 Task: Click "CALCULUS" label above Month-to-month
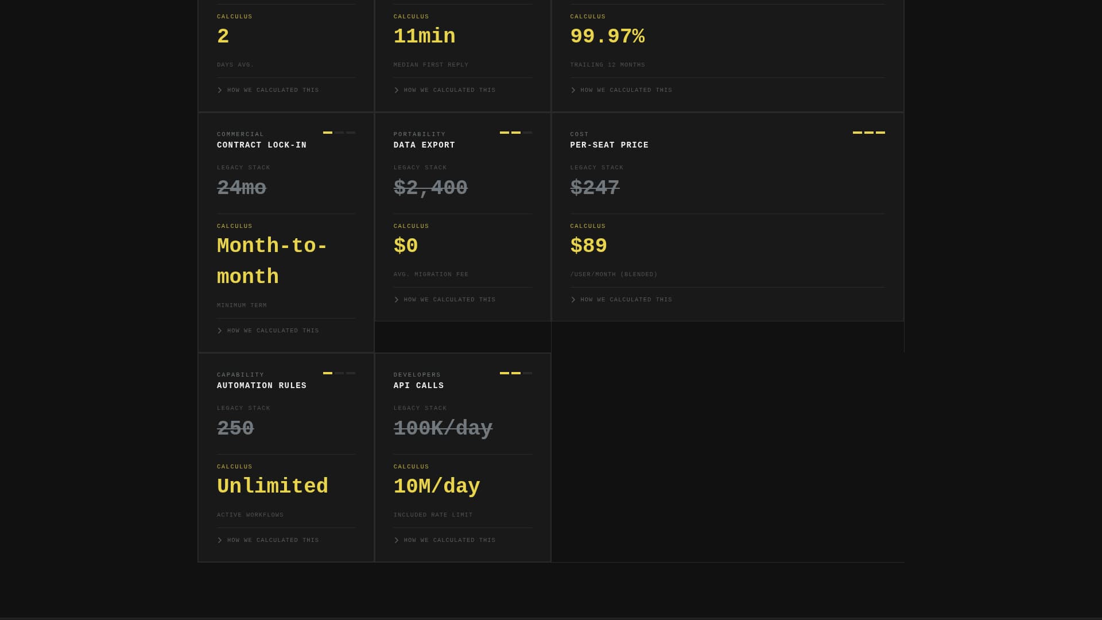235,226
